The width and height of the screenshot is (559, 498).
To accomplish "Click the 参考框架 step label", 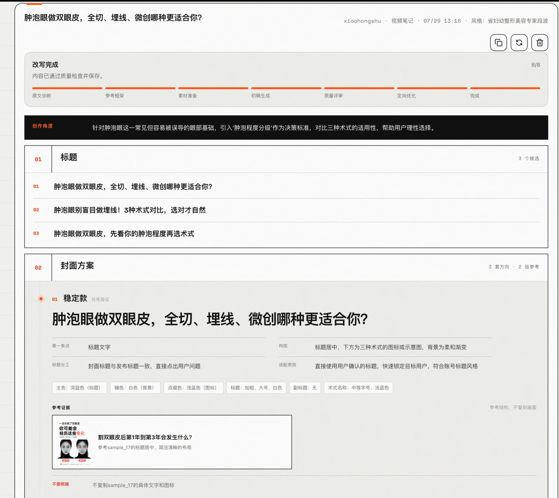I will tap(115, 96).
